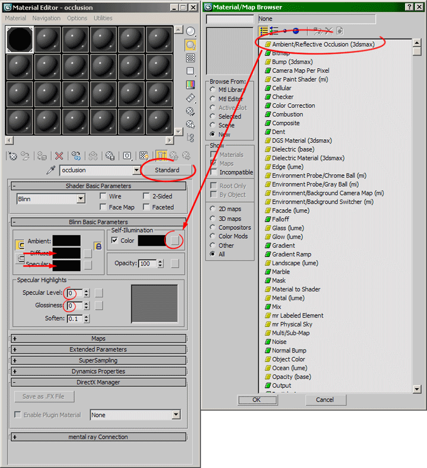Image resolution: width=427 pixels, height=468 pixels.
Task: Click the Get Material icon
Action: (12, 156)
